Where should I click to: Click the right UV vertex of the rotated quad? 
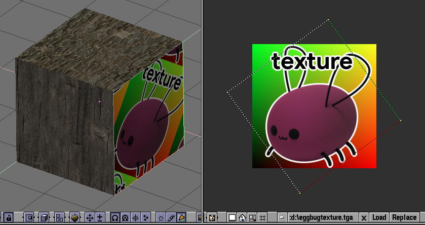pyautogui.click(x=401, y=121)
